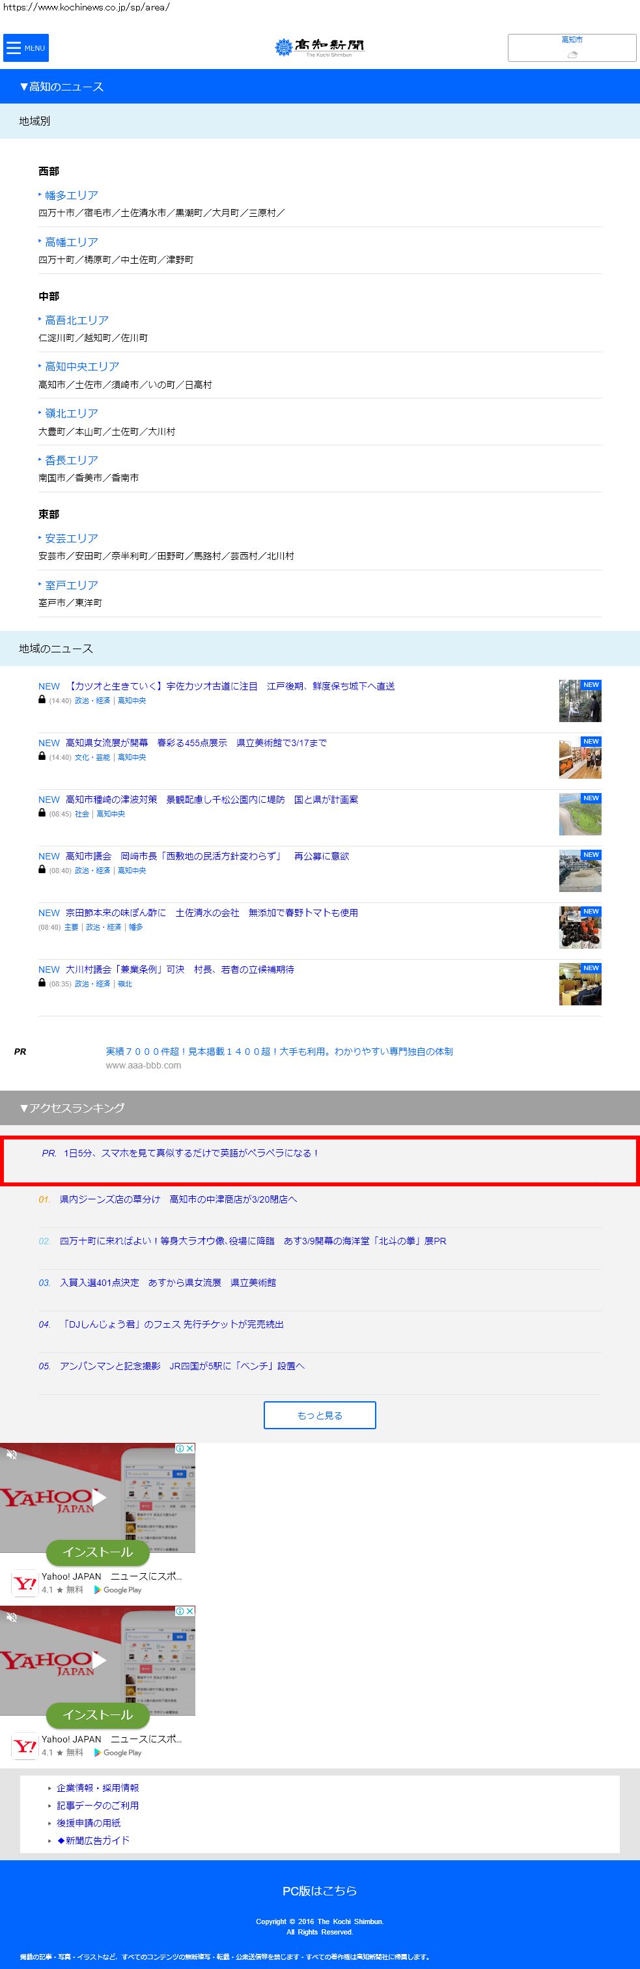The image size is (640, 1969).
Task: Click Google Play badge in lower ad
Action: (x=118, y=1753)
